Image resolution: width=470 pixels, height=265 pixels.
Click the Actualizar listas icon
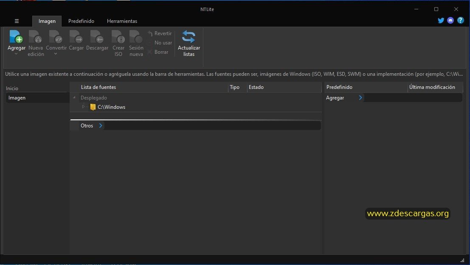(x=189, y=37)
